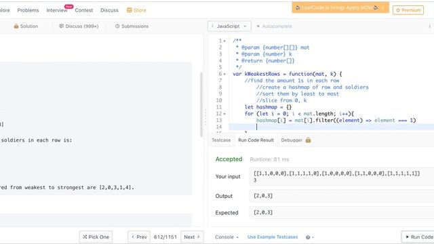Open the Problems page
The width and height of the screenshot is (434, 244).
(x=28, y=10)
